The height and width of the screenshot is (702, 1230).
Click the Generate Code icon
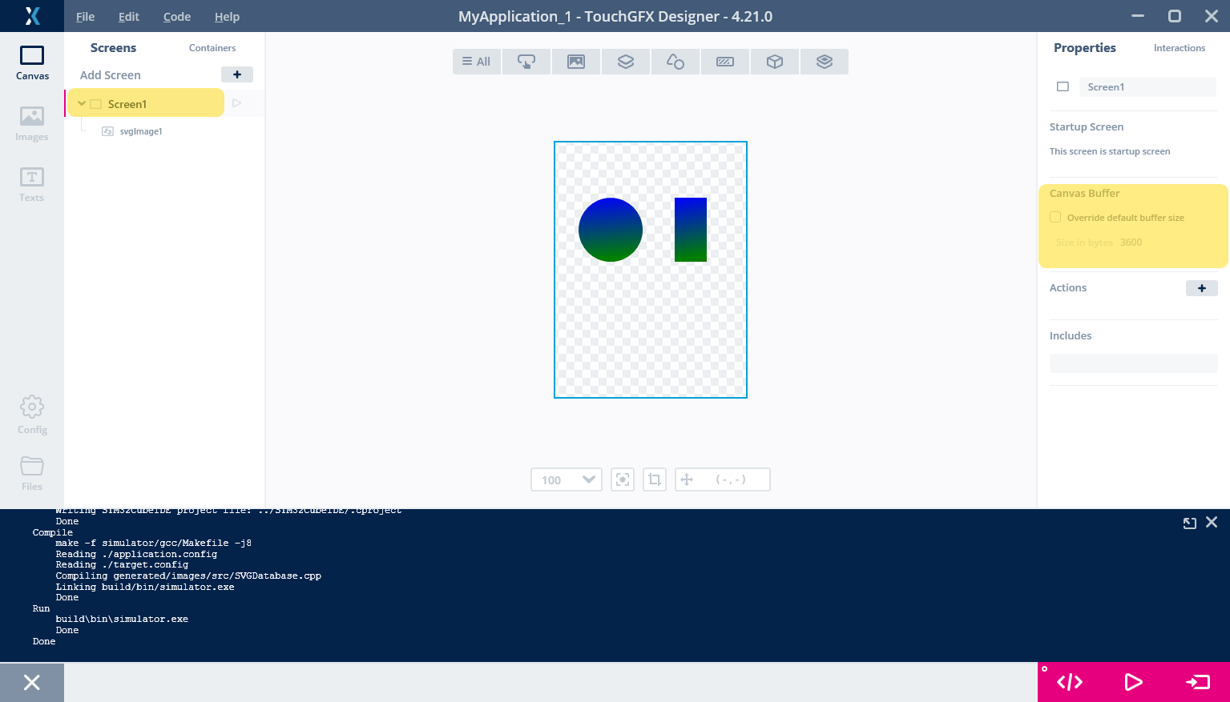1070,682
